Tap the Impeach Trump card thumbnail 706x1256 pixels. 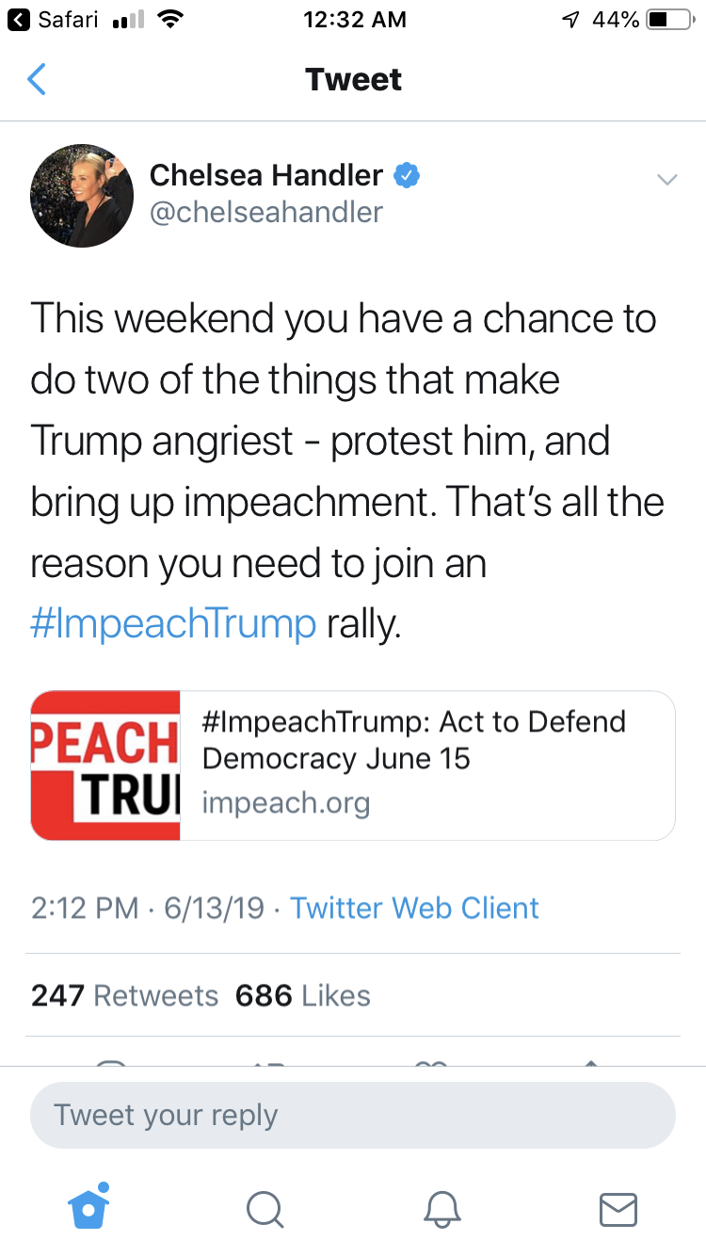(x=105, y=765)
